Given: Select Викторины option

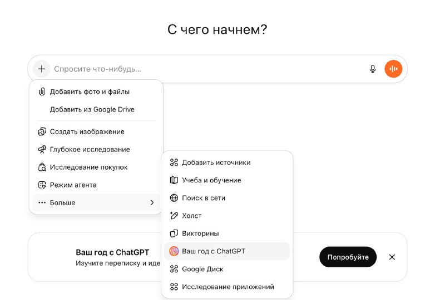Looking at the screenshot, I should [227, 233].
